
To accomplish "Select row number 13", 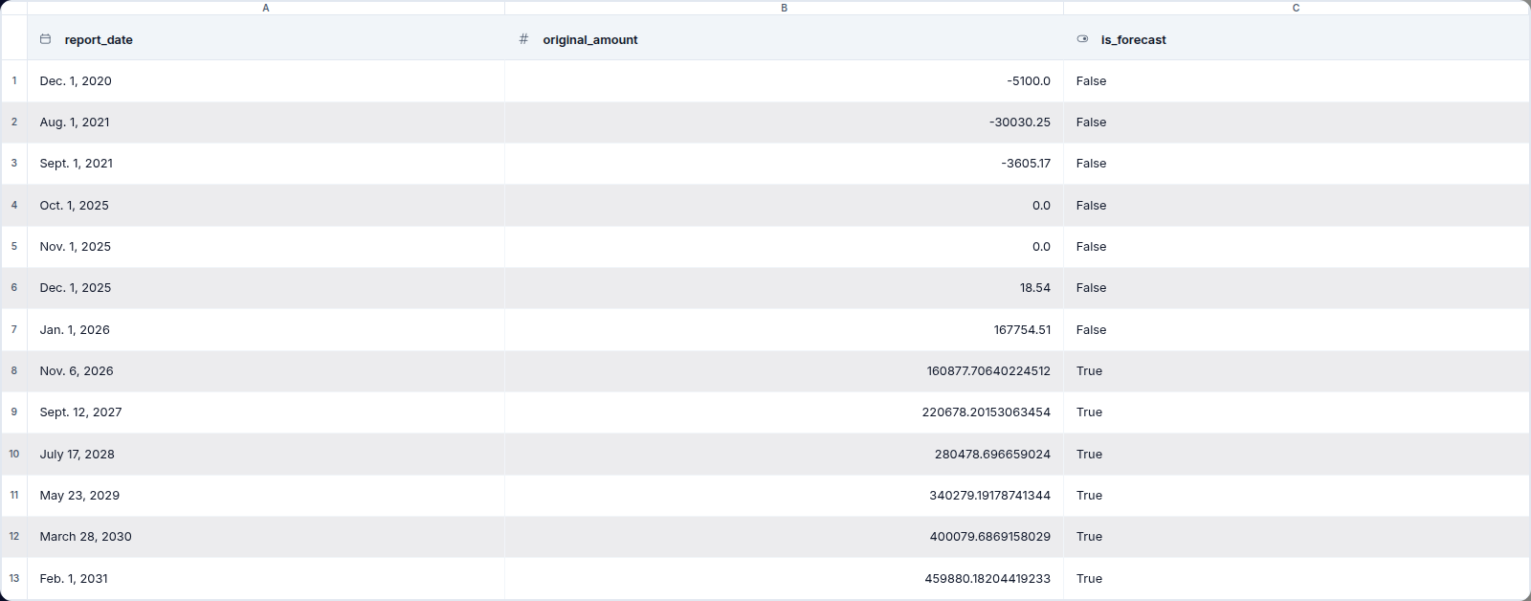I will pos(14,579).
